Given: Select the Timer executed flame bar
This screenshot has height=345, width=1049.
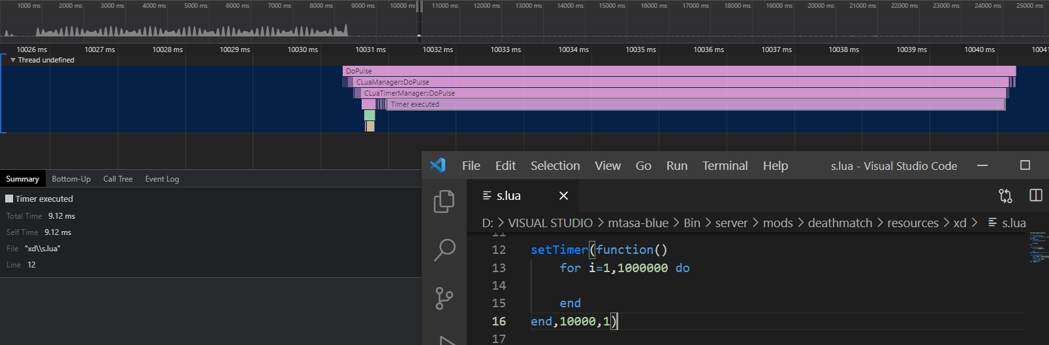Looking at the screenshot, I should 696,104.
